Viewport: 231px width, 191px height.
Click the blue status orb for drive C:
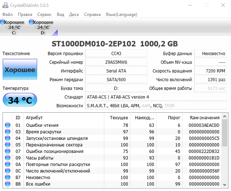3,22
